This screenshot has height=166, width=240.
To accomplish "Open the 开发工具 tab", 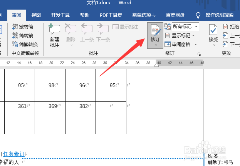I will point(60,15).
